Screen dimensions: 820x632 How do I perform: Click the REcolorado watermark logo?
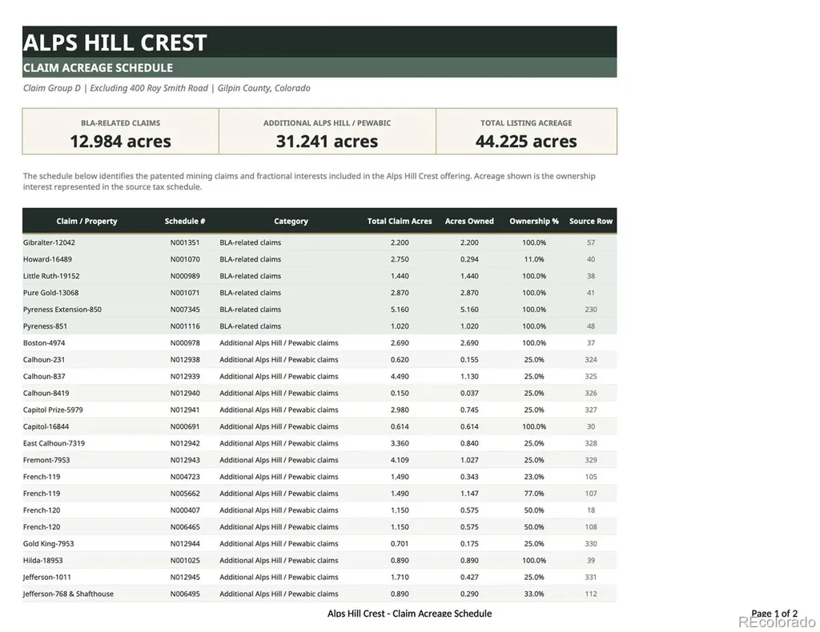[777, 622]
